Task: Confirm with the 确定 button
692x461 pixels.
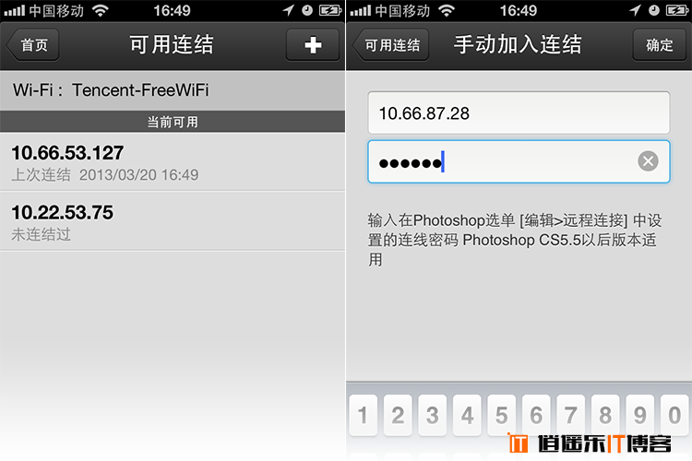Action: click(660, 44)
